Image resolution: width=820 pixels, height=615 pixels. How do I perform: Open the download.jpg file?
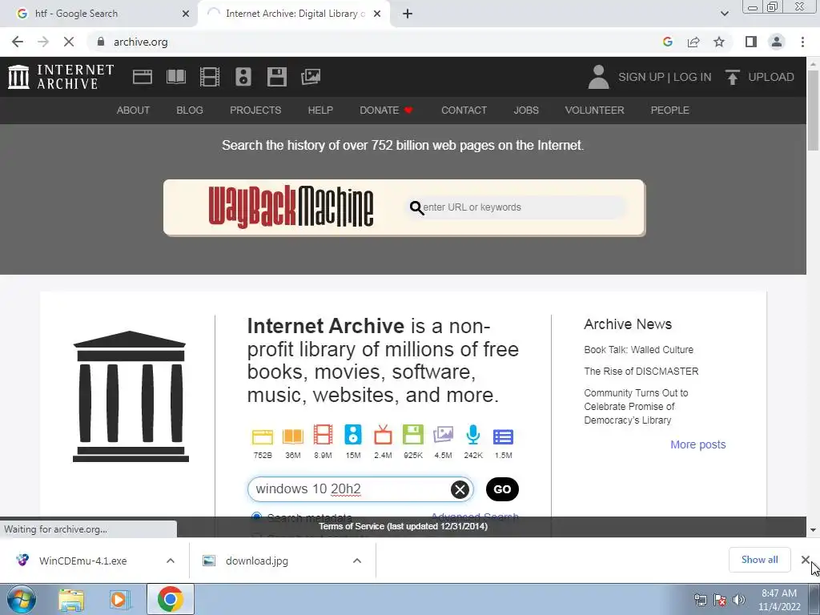pos(256,561)
